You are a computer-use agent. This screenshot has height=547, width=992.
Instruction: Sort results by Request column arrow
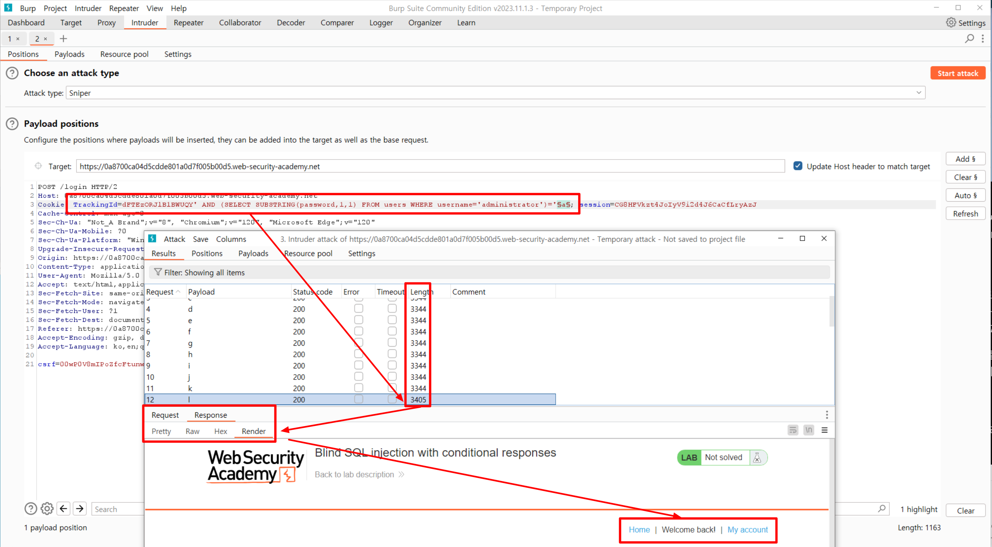pos(178,292)
